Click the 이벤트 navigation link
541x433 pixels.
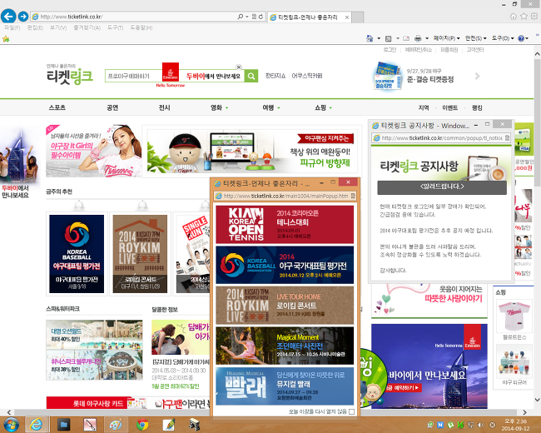click(449, 107)
